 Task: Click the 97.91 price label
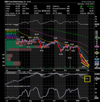(x=22, y=37)
